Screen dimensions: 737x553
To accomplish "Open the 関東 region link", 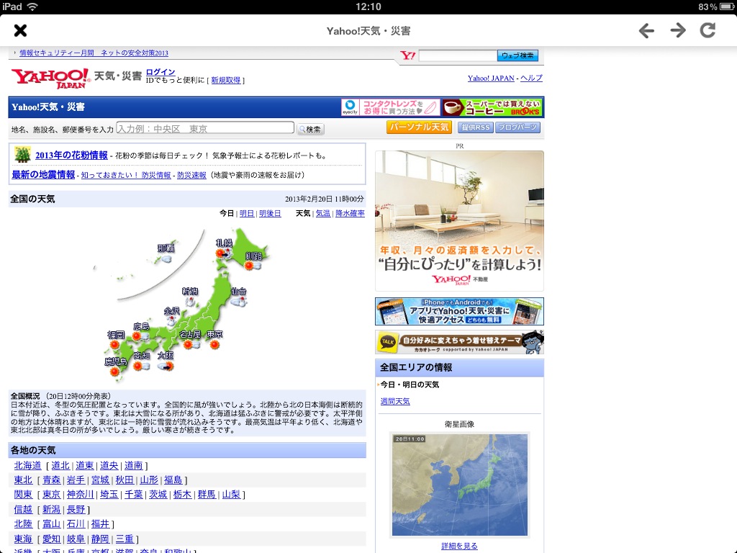I will [x=23, y=495].
